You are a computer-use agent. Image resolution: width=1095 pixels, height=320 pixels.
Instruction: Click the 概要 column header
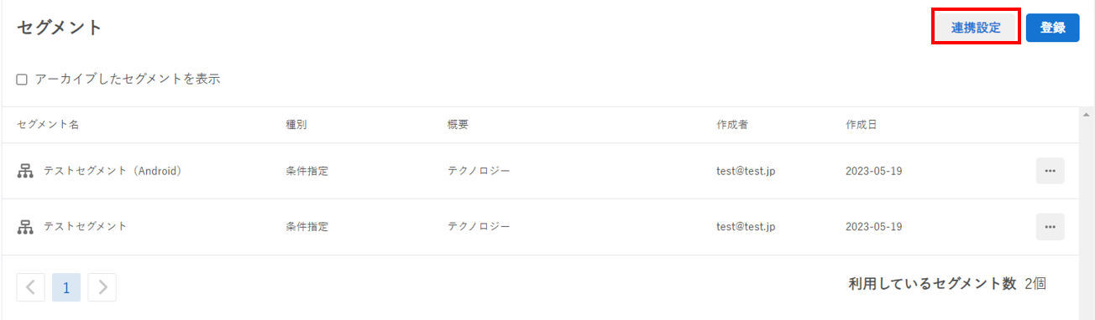[458, 125]
